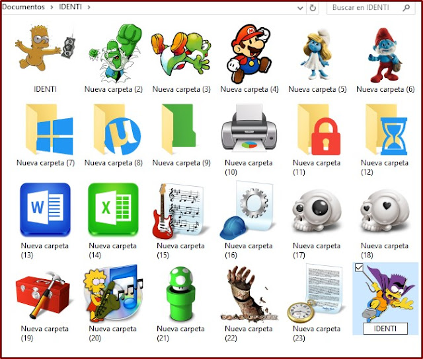Select the red toolbox with hammer icon

point(43,294)
